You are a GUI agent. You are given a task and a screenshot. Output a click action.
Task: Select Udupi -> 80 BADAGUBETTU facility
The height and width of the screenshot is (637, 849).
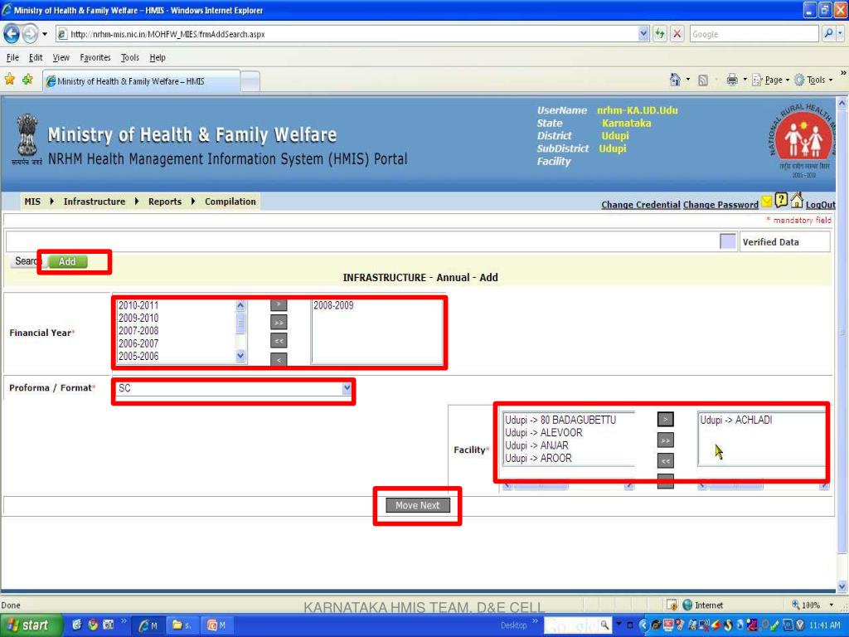click(560, 420)
